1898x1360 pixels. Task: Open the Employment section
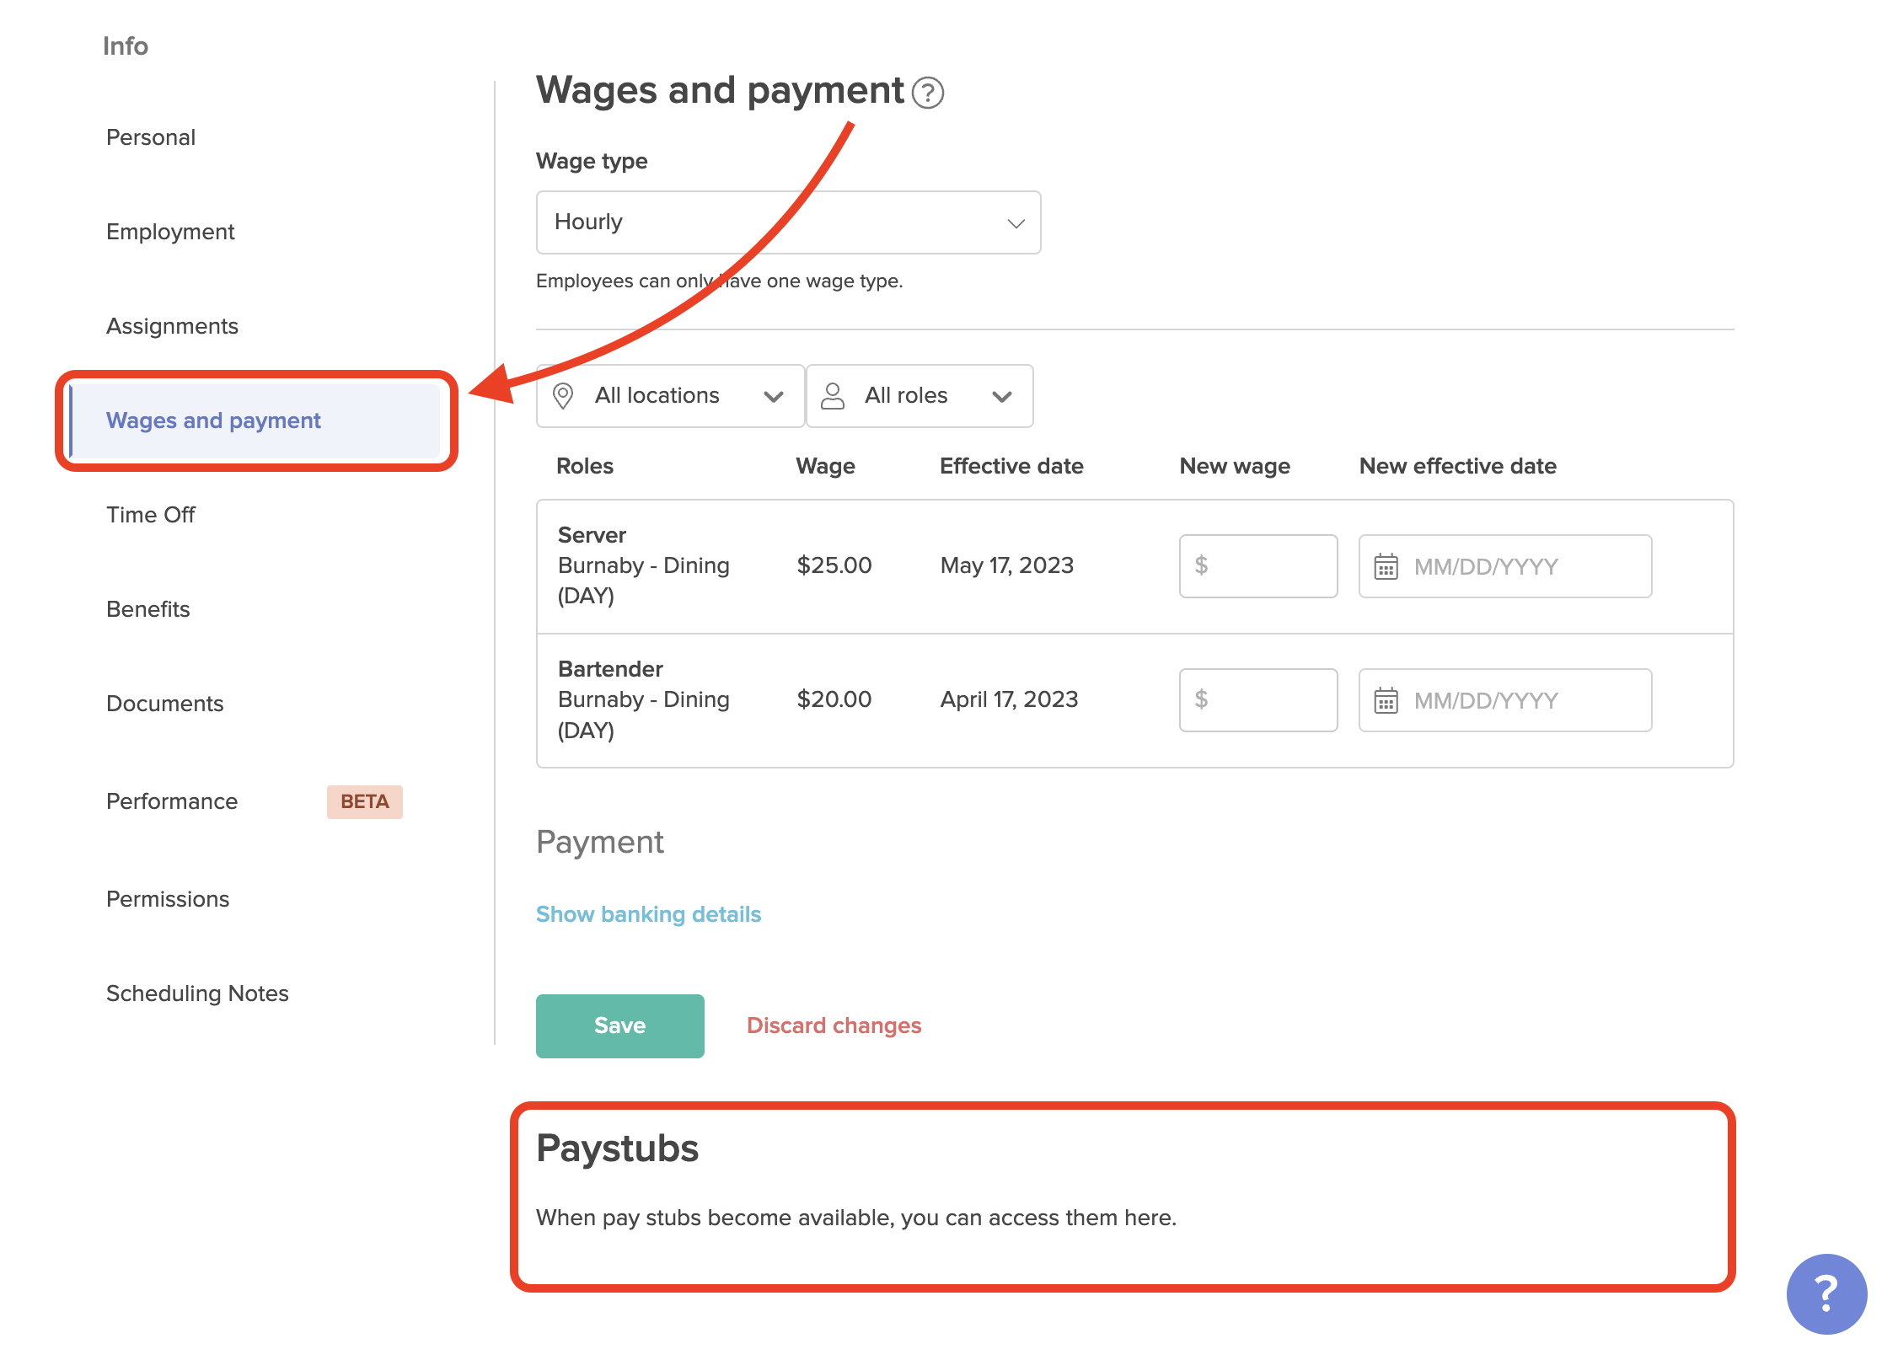(x=170, y=232)
